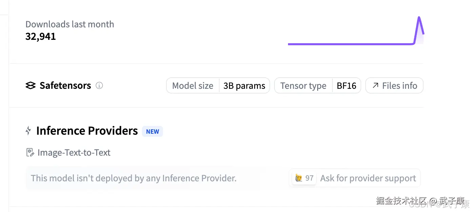
Task: Click the spark icon beside Inference Providers
Action: 28,131
